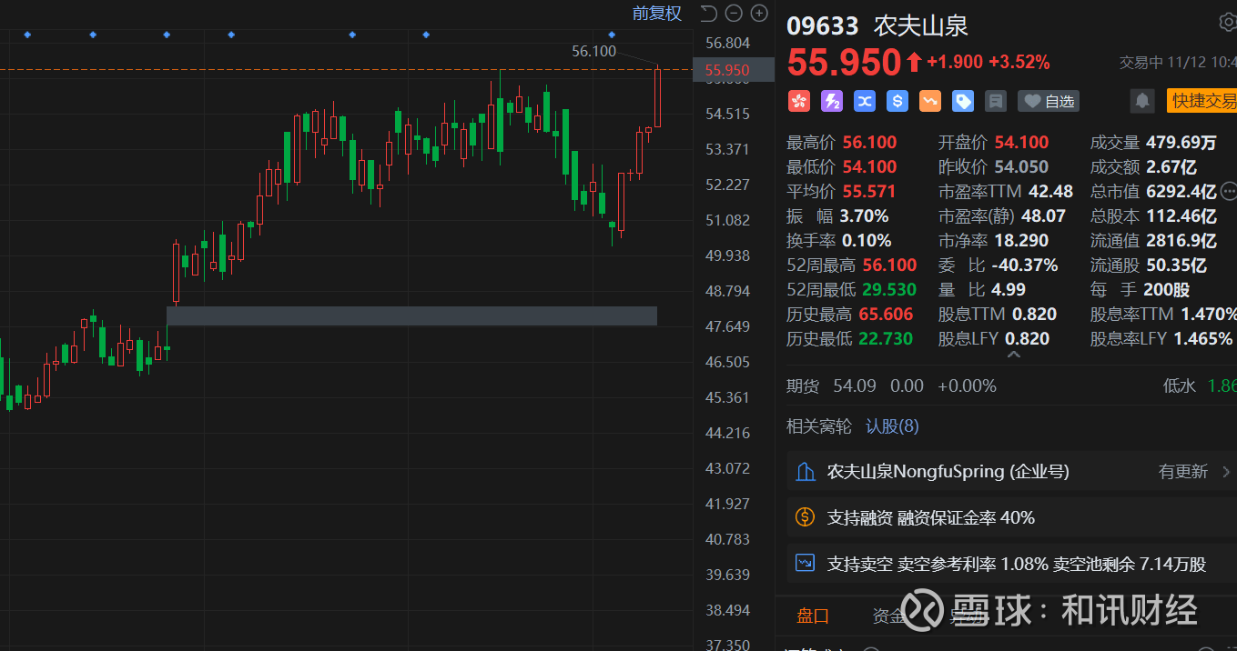The image size is (1237, 651).
Task: Click the red Hong Kong market badge icon
Action: pos(799,101)
